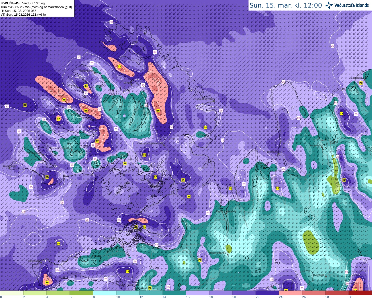Click the yellow 34 gust label below Gufuskálar
The image size is (372, 299).
point(47,282)
